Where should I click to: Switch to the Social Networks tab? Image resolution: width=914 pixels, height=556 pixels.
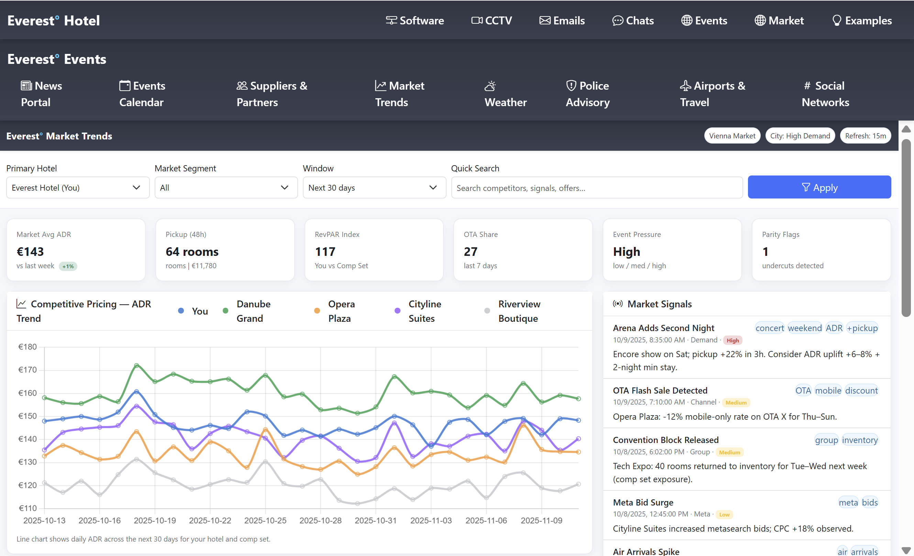[x=825, y=94]
